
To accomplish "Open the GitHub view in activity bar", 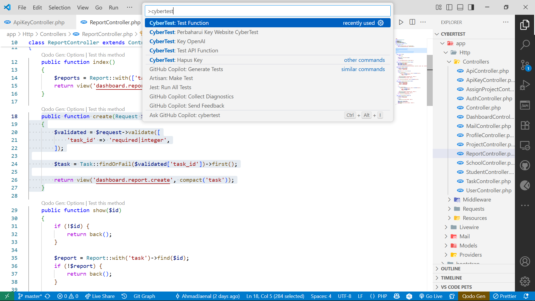I will (525, 166).
